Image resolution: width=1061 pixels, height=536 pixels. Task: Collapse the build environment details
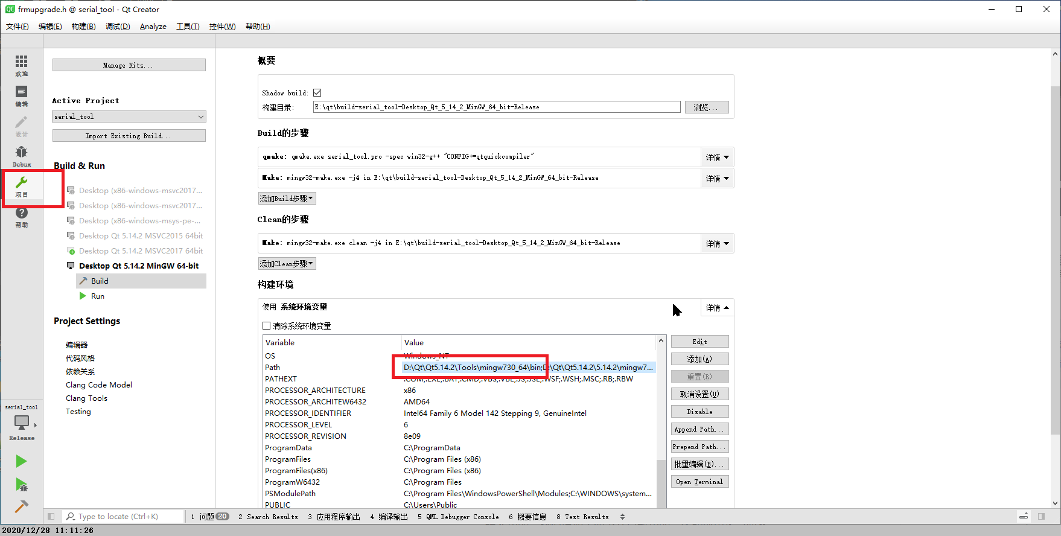[x=717, y=307]
